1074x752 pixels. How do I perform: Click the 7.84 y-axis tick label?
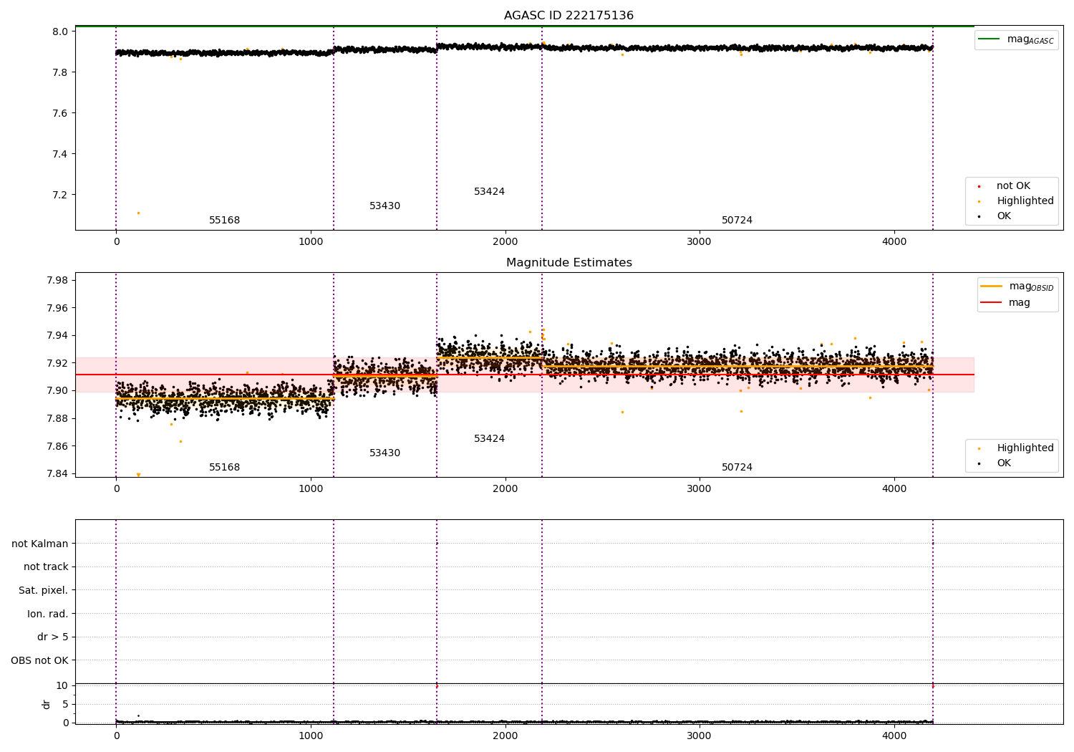click(58, 473)
